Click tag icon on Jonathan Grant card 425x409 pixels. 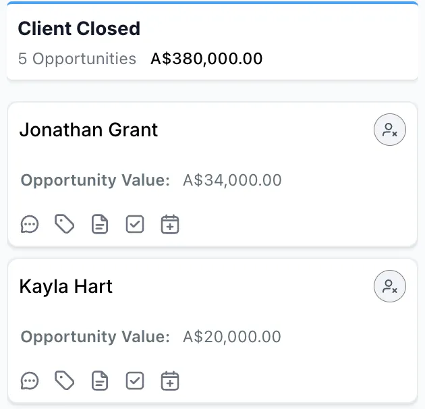click(x=65, y=224)
